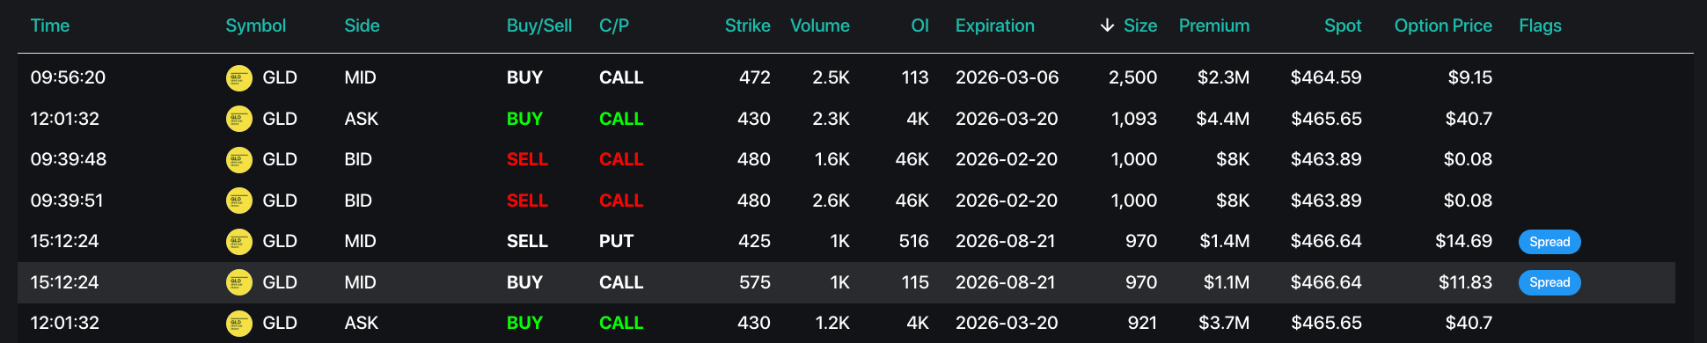The height and width of the screenshot is (343, 1707).
Task: Sort by the Expiration column header
Action: (x=995, y=26)
